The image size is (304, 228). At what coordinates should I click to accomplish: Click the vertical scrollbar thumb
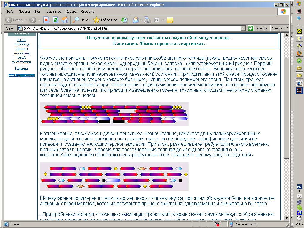286,108
